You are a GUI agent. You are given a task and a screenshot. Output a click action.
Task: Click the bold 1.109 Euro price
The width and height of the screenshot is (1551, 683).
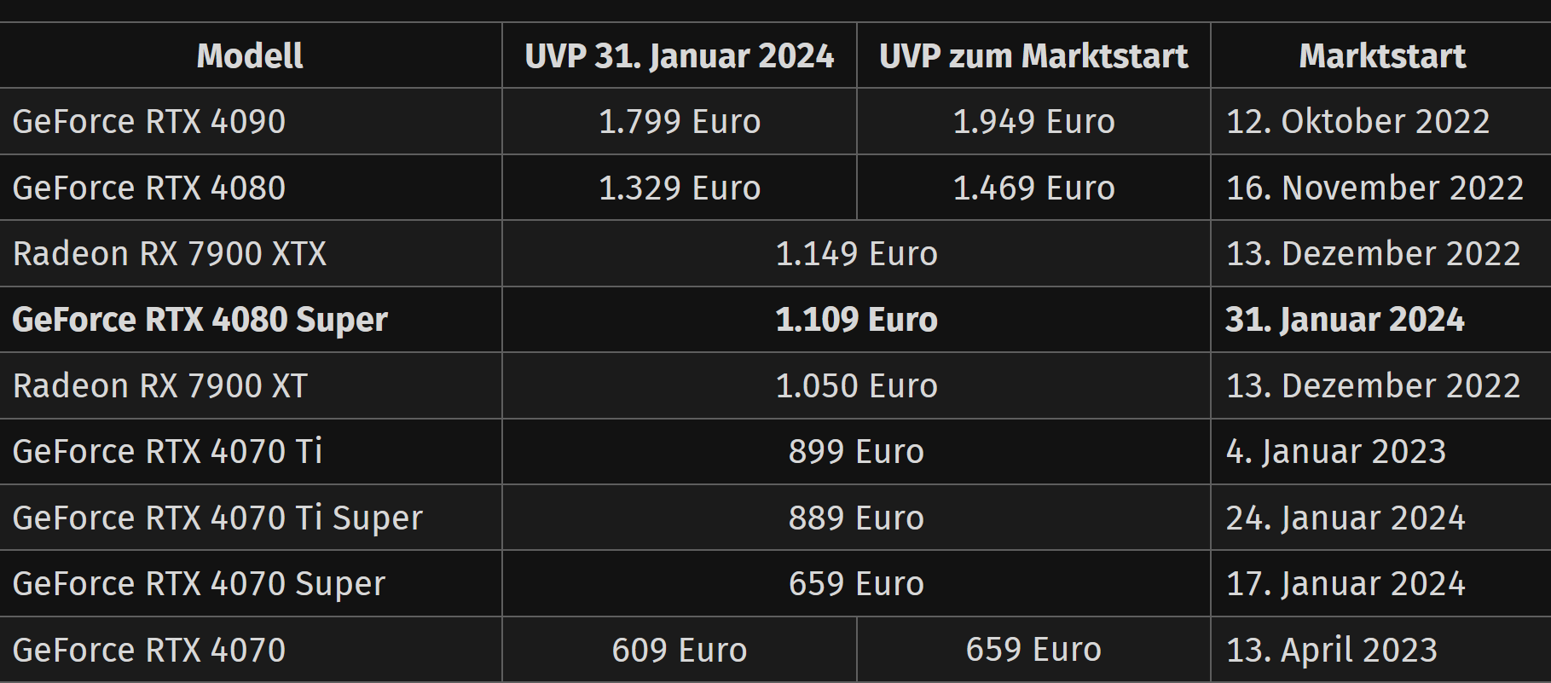click(x=856, y=320)
